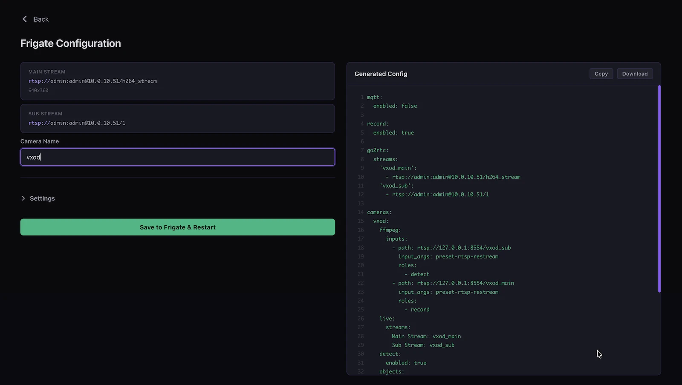Click the Generated Config title

coord(381,74)
